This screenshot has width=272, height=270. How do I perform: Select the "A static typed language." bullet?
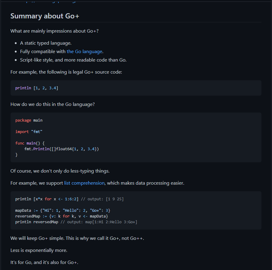46,43
